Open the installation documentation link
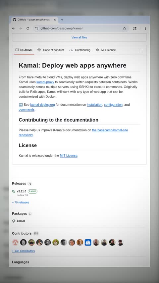This screenshot has height=283, width=159. (x=94, y=105)
